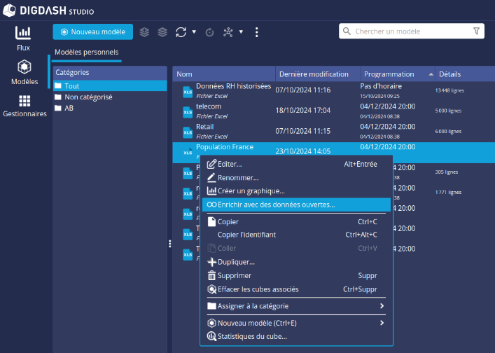Select the Non catégorisé category
This screenshot has height=353, width=495.
(88, 97)
